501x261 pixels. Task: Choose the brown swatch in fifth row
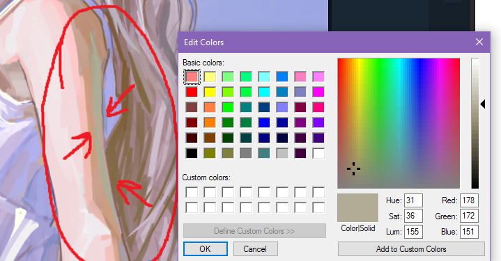[x=210, y=139]
